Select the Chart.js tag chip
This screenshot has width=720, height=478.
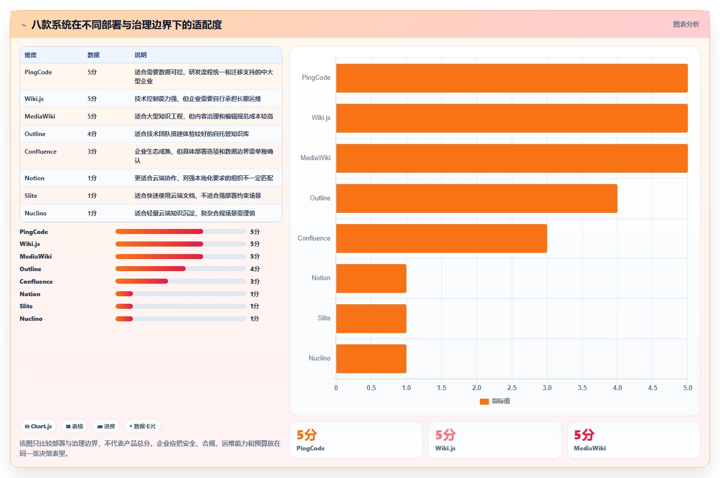38,426
